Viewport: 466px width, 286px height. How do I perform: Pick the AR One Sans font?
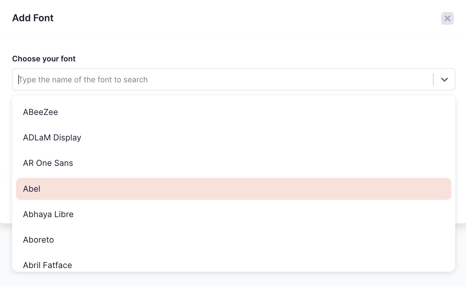click(48, 163)
